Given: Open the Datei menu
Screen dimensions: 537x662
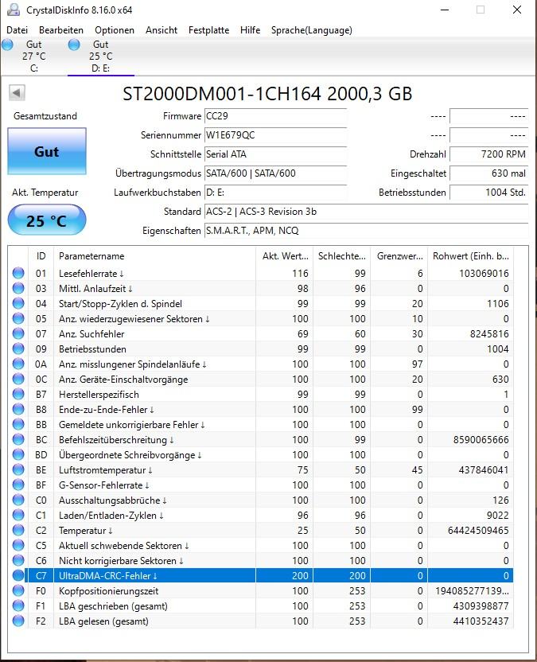Looking at the screenshot, I should [17, 30].
